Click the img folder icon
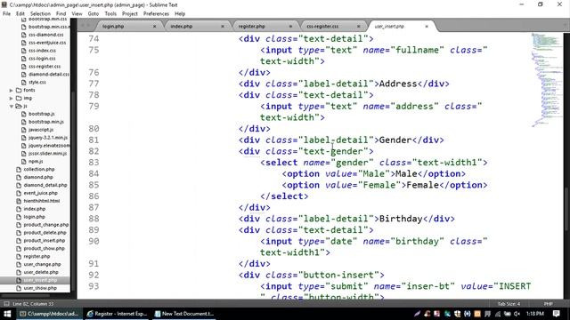The height and width of the screenshot is (320, 570). click(19, 99)
